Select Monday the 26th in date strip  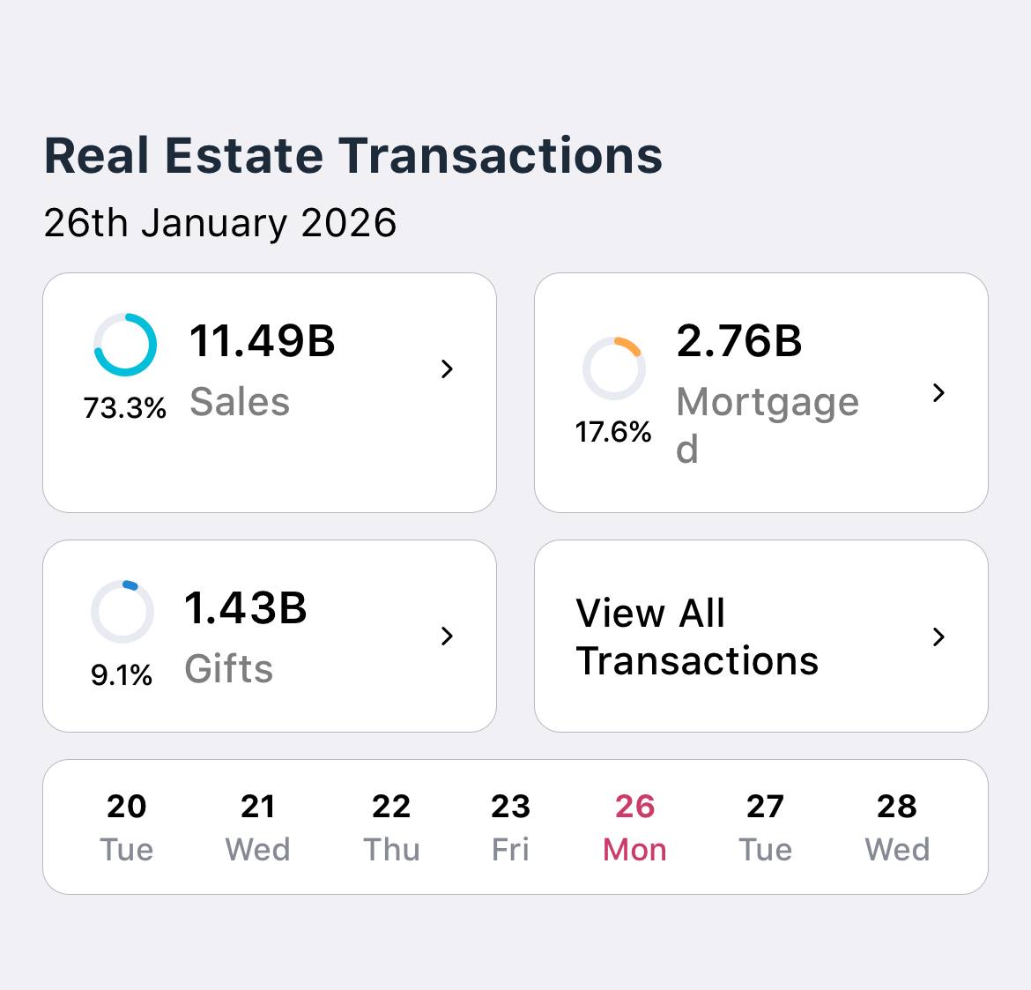coord(634,826)
